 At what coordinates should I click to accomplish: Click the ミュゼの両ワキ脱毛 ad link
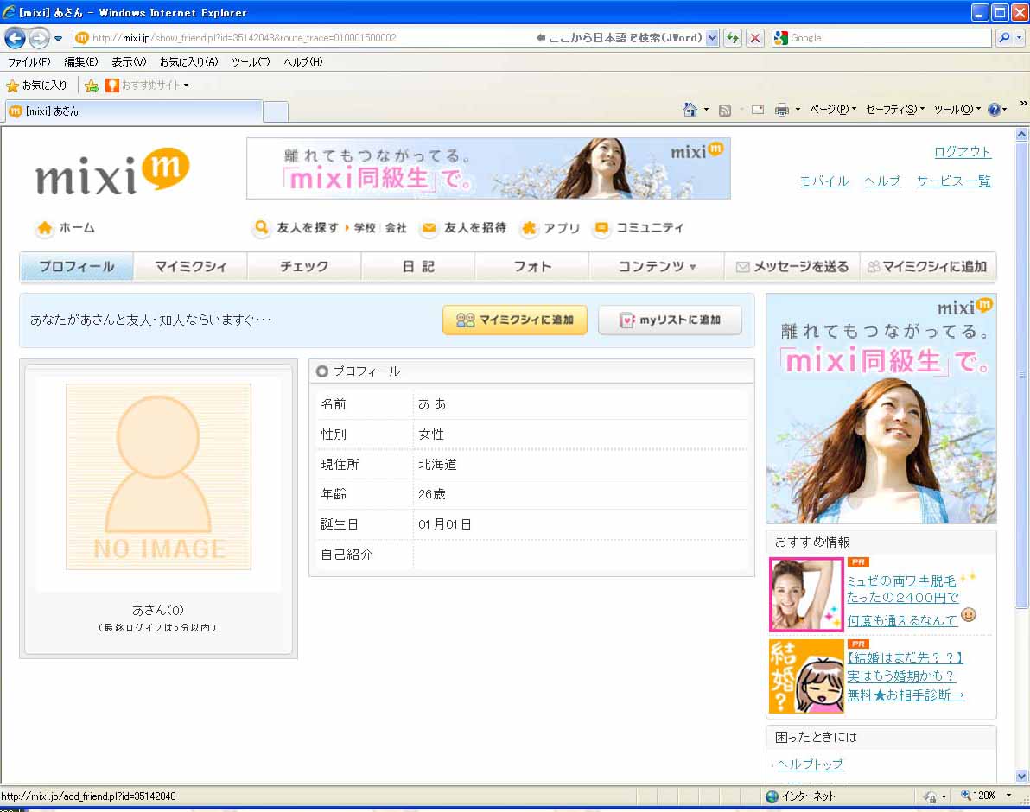[x=901, y=581]
